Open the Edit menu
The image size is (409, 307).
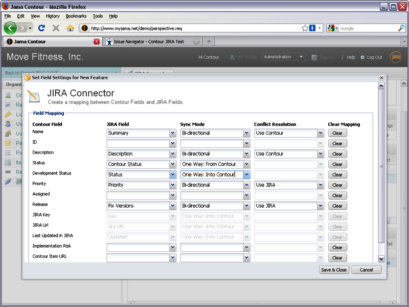20,16
